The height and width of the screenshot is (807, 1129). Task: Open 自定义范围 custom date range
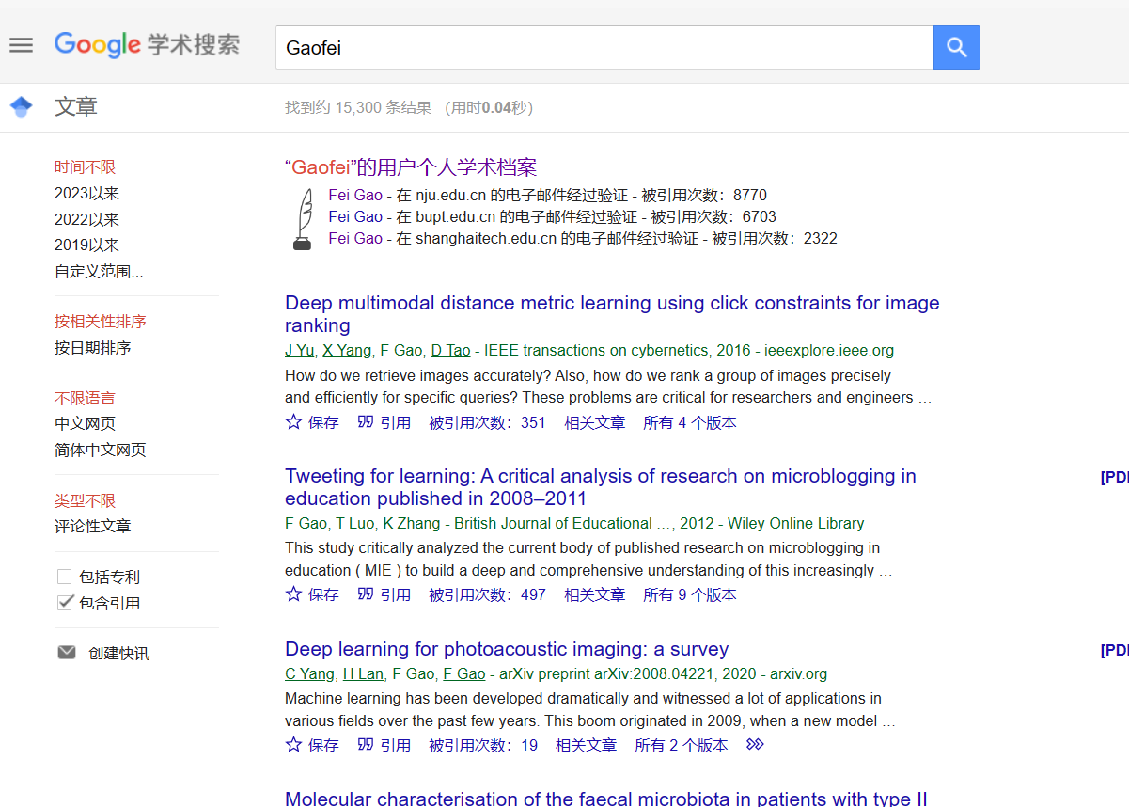pyautogui.click(x=100, y=272)
